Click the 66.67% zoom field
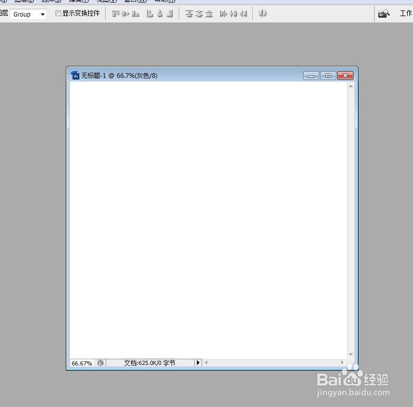This screenshot has height=407, width=413. tap(82, 363)
